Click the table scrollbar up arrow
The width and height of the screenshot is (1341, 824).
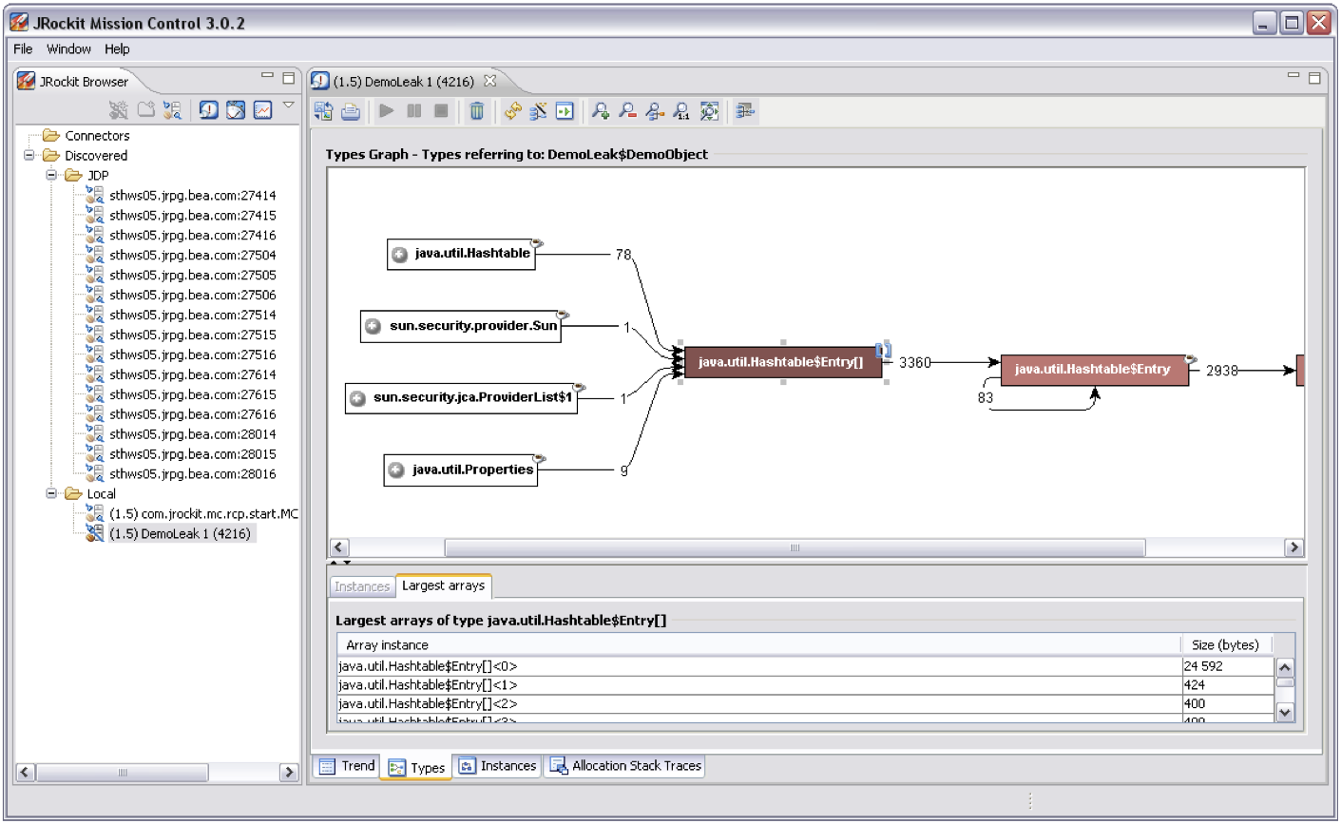(1285, 667)
